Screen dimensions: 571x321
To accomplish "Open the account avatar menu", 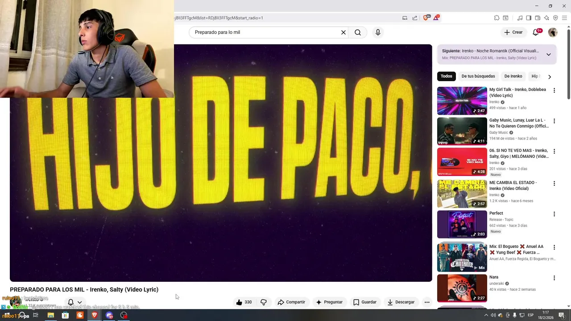I will (553, 32).
